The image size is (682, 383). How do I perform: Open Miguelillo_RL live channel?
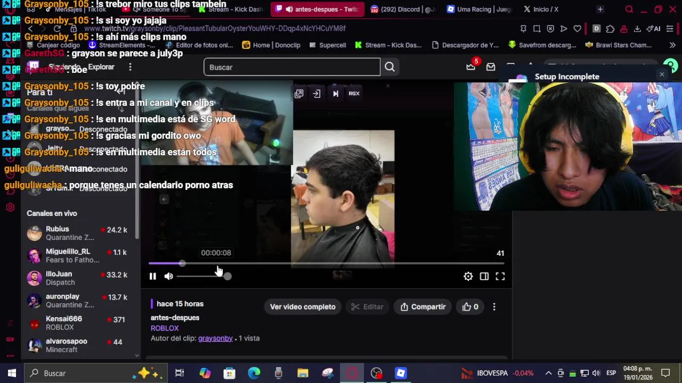pos(80,255)
